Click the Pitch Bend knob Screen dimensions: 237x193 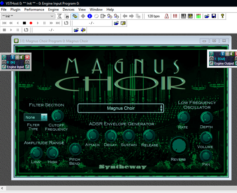point(75,149)
